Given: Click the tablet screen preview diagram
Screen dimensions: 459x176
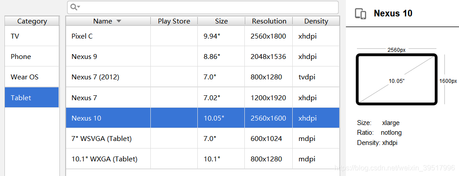Looking at the screenshot, I should 396,79.
